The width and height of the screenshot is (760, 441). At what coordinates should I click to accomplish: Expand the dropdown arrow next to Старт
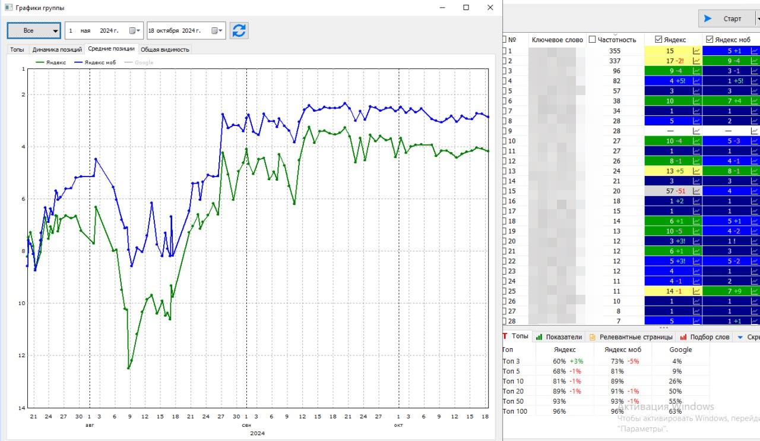click(757, 18)
